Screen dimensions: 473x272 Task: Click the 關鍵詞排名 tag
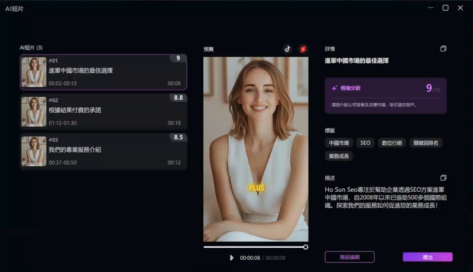426,143
